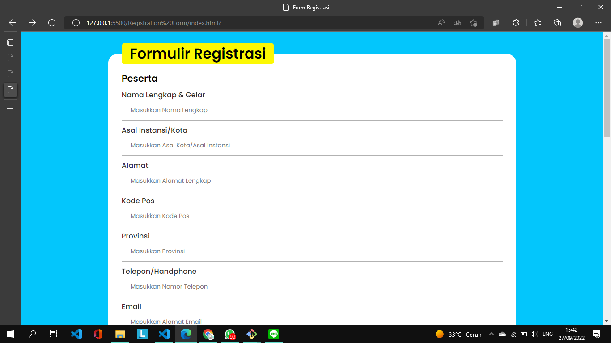This screenshot has height=343, width=611.
Task: Click the "Peserta" section heading
Action: (140, 79)
